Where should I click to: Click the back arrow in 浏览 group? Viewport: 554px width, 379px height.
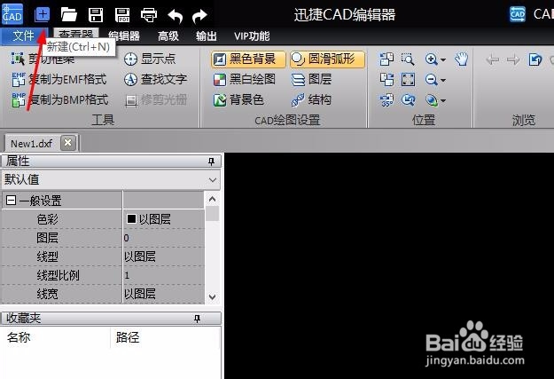coord(492,59)
